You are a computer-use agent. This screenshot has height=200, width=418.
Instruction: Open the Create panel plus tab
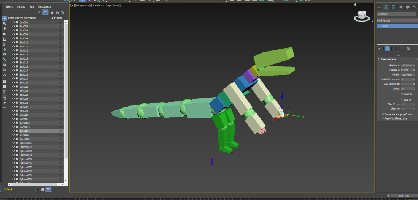pos(379,7)
